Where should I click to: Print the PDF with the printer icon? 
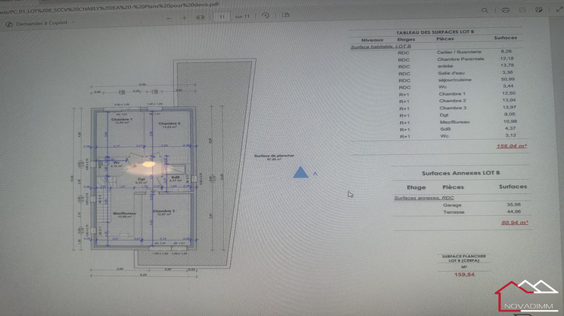[x=506, y=10]
